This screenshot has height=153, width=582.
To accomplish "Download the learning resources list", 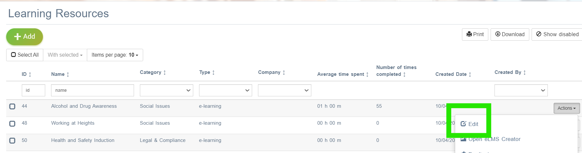I will tap(510, 35).
